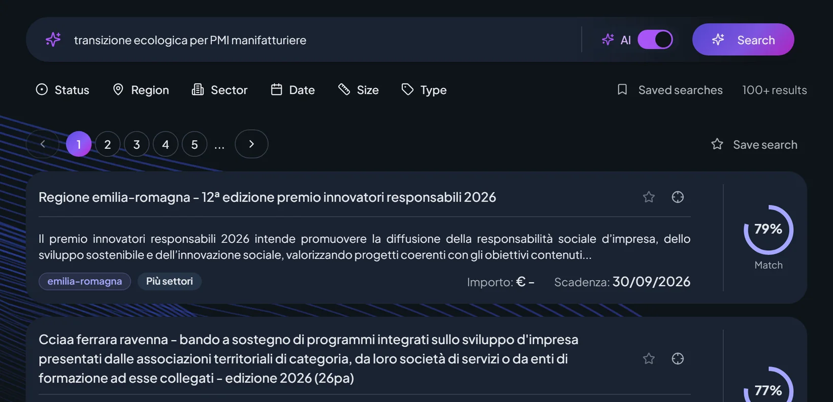This screenshot has width=833, height=402.
Task: Open the Status filter dropdown
Action: point(62,90)
